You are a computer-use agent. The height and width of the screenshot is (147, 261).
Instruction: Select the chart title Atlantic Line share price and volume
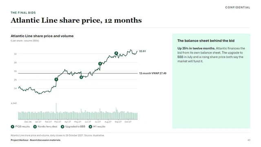pyautogui.click(x=42, y=36)
